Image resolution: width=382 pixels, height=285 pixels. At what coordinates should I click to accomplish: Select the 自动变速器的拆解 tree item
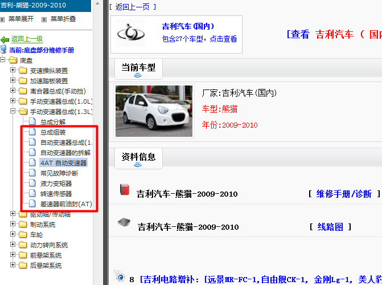coord(65,153)
